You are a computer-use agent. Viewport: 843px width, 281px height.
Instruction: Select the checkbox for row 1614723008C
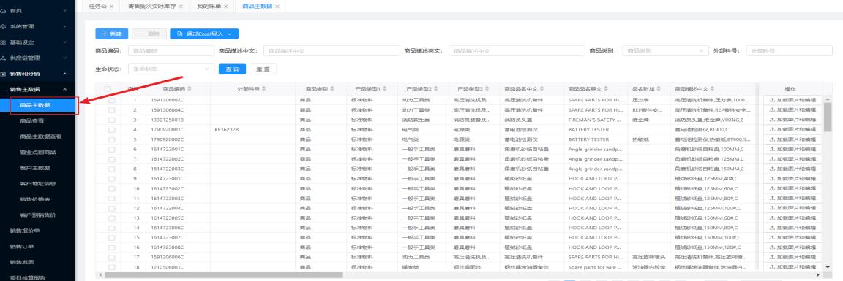tap(111, 247)
